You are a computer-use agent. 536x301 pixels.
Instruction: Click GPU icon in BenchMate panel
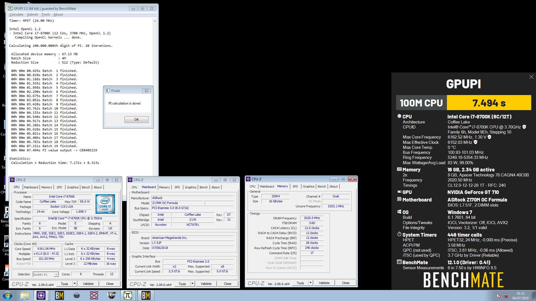[x=399, y=192]
